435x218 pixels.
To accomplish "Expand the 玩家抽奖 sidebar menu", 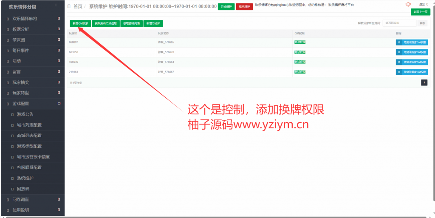I will point(32,82).
